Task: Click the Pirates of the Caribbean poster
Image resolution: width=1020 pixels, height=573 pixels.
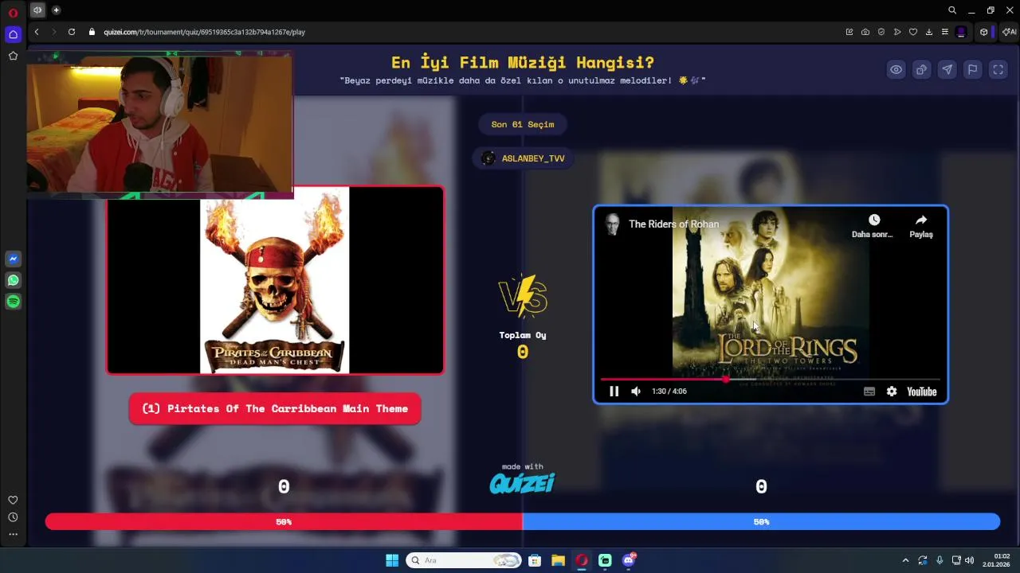Action: click(275, 280)
